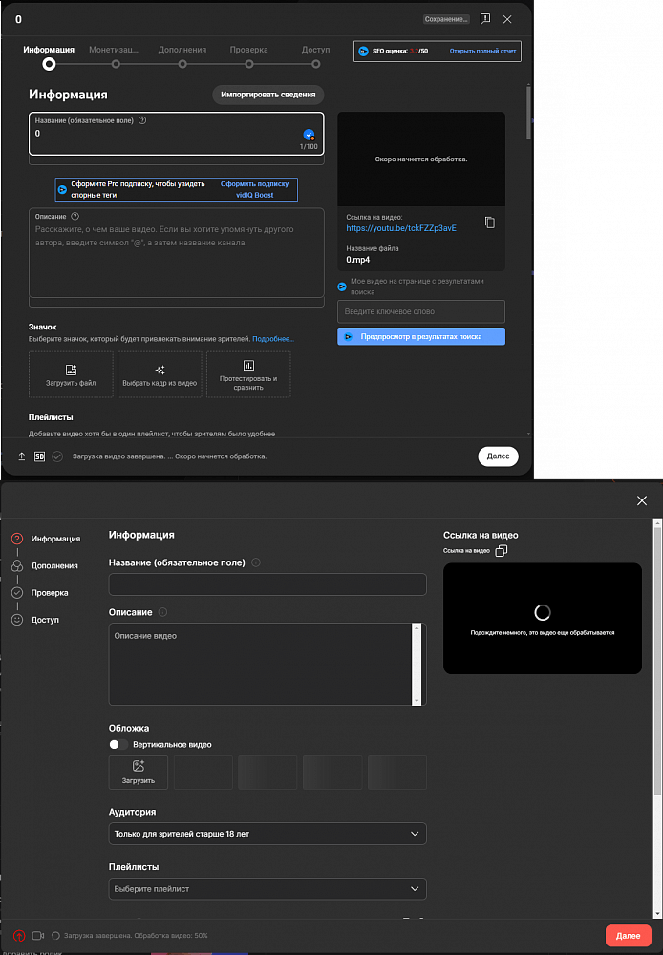This screenshot has height=955, width=663.
Task: Click the description help question mark icon
Action: pos(75,216)
